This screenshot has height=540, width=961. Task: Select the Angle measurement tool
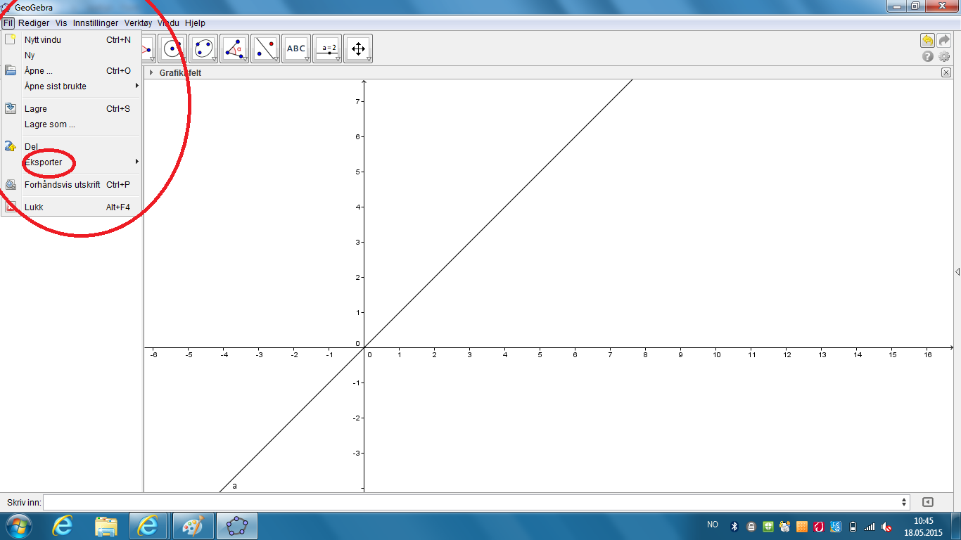(234, 49)
